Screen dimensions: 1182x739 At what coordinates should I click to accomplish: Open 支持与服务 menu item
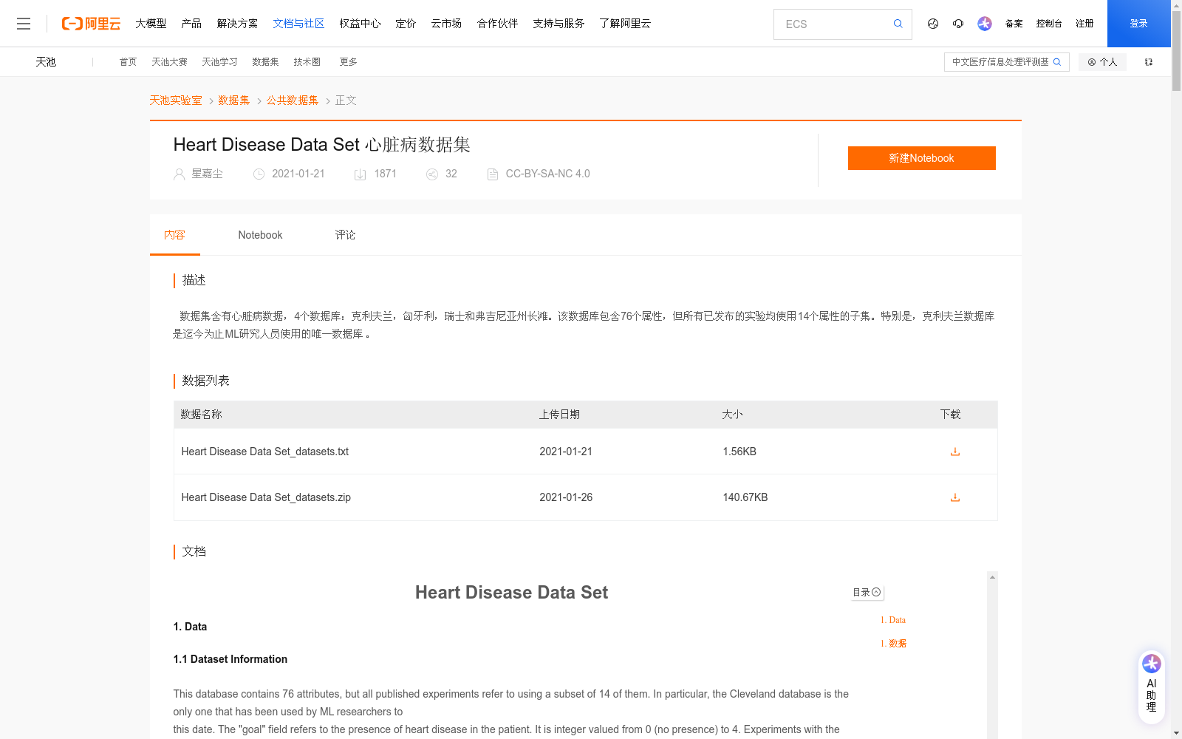click(558, 24)
